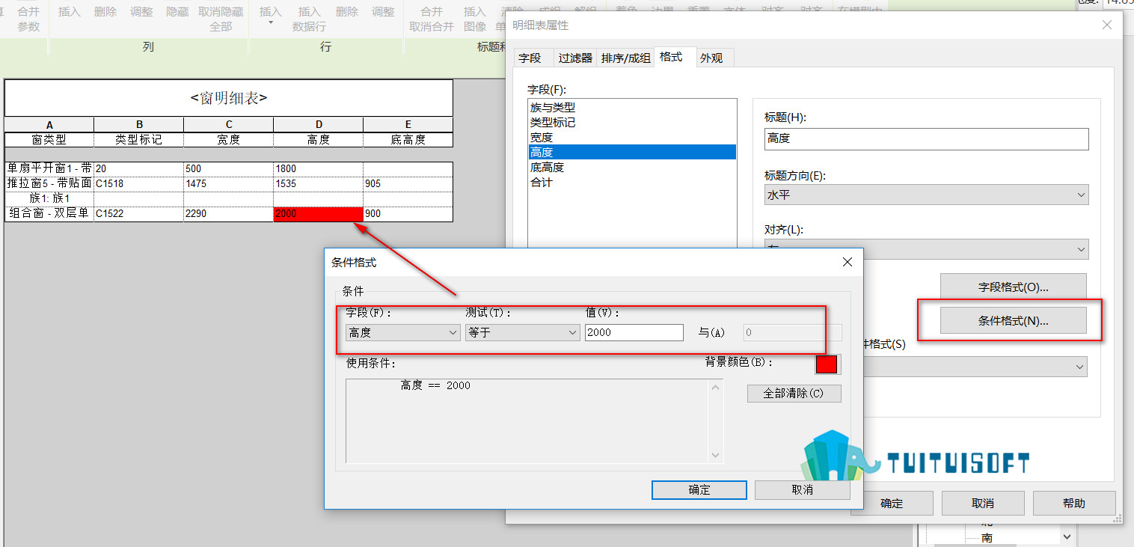Click the 条件格式(N)... button
The height and width of the screenshot is (547, 1134).
1013,320
